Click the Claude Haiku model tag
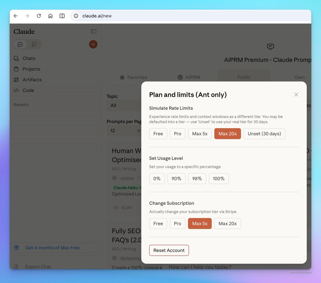 127,188
